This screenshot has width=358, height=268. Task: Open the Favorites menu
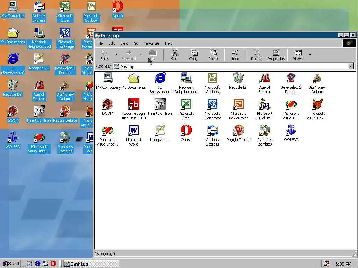[x=151, y=43]
